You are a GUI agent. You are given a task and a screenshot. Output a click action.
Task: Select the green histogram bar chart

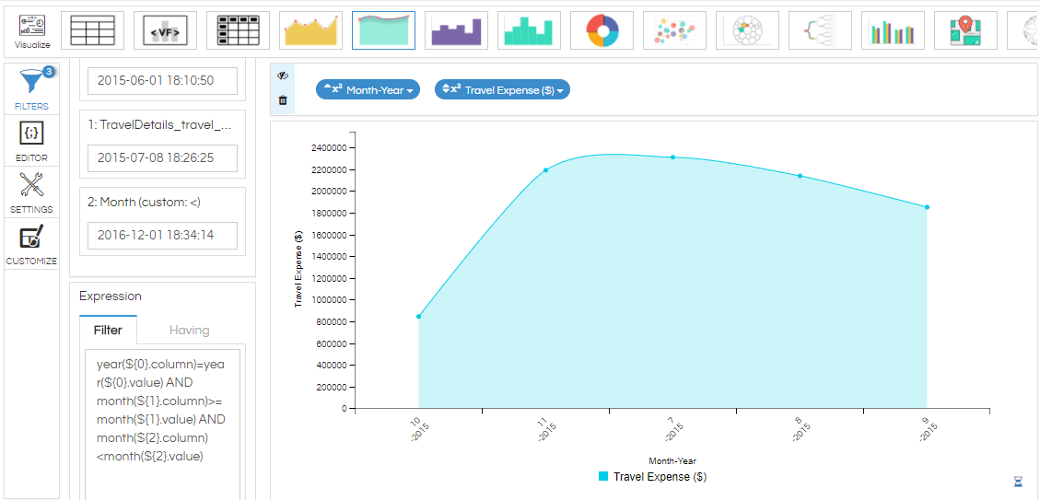pos(529,30)
